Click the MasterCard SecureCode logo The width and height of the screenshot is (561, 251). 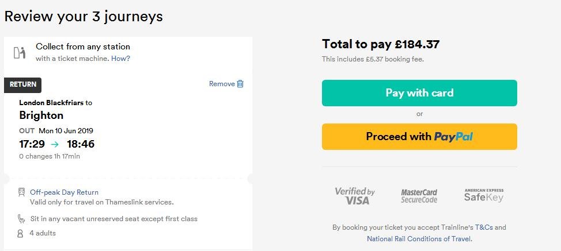click(x=419, y=196)
